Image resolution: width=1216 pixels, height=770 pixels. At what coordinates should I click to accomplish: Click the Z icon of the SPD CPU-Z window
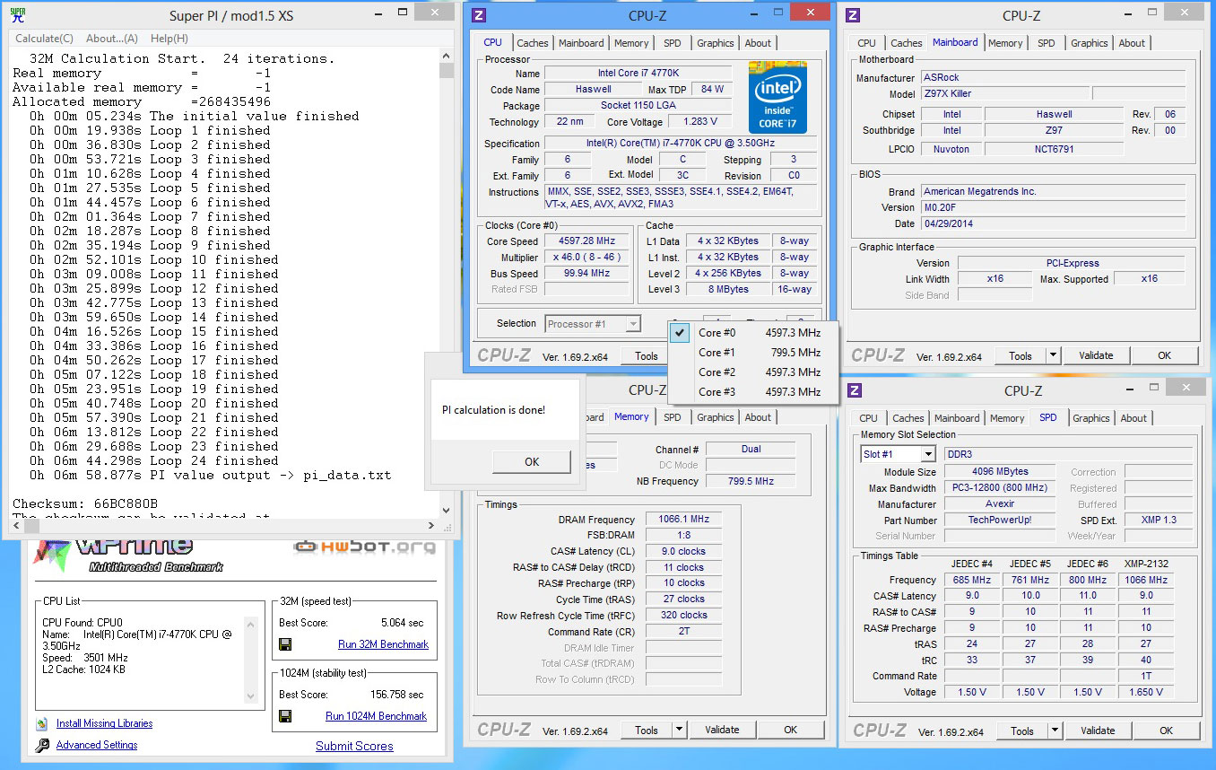point(853,390)
